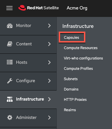This screenshot has width=112, height=129.
Task: Open Virt-who configurations
Action: pyautogui.click(x=83, y=58)
